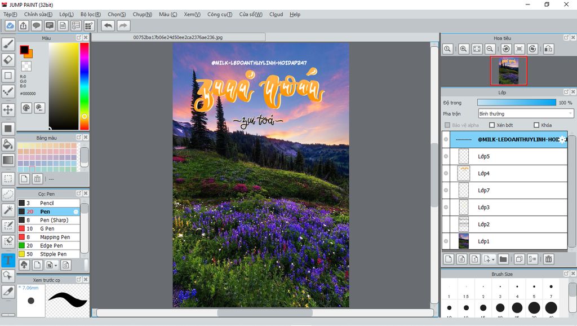
Task: Select the Eyedropper tool
Action: point(8,292)
